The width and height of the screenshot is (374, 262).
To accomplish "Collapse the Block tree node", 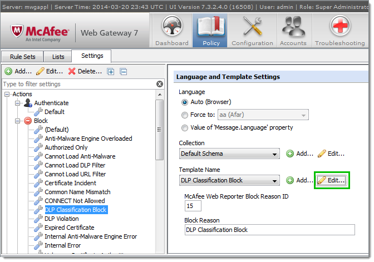I will 17,121.
